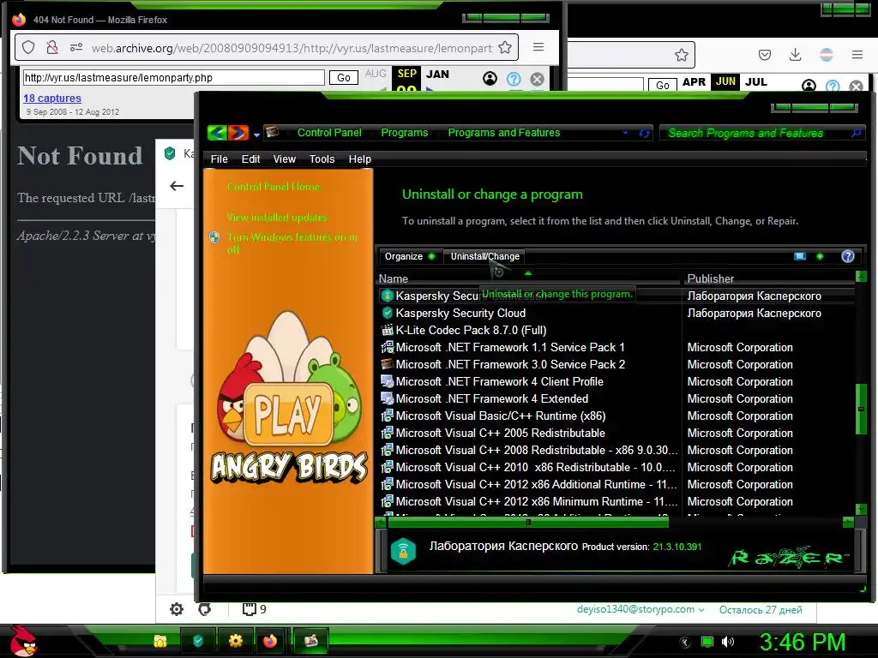
Task: Click the Programs and Features breadcrumb
Action: tap(504, 133)
